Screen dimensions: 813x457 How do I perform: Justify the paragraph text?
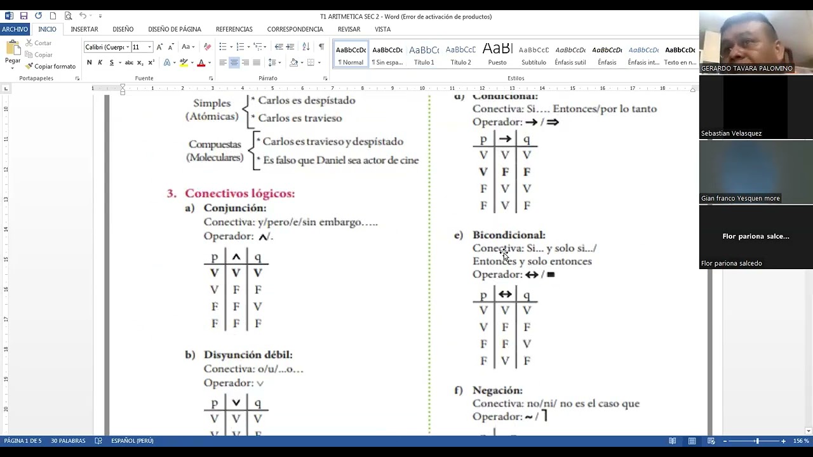256,62
